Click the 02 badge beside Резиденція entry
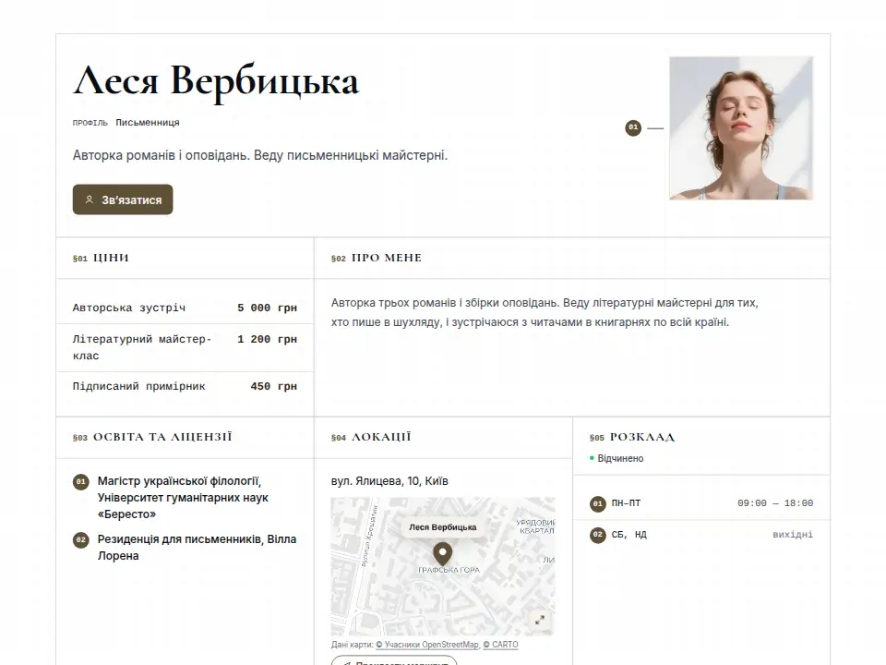Image resolution: width=886 pixels, height=665 pixels. 81,540
